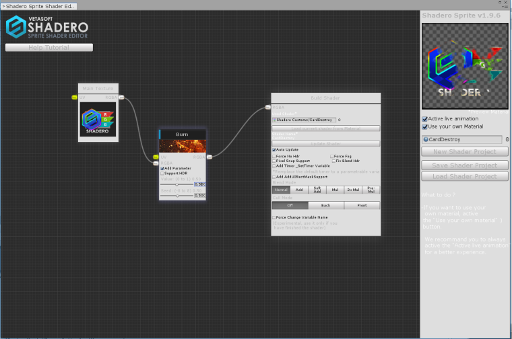Image resolution: width=512 pixels, height=339 pixels.
Task: Enable Force Fog checkbox
Action: (332, 157)
